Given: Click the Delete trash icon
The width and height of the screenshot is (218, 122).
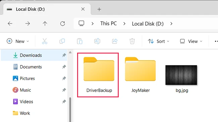Looking at the screenshot, I should point(132,41).
